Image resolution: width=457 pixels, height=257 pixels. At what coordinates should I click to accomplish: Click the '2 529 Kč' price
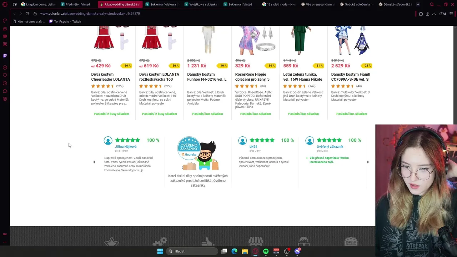coord(341,66)
